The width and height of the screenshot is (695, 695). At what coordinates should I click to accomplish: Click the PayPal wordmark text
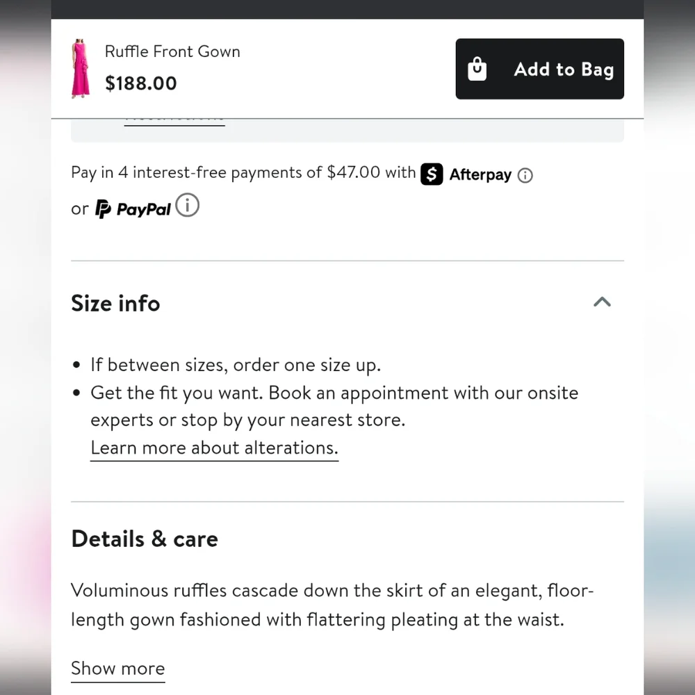pos(144,209)
